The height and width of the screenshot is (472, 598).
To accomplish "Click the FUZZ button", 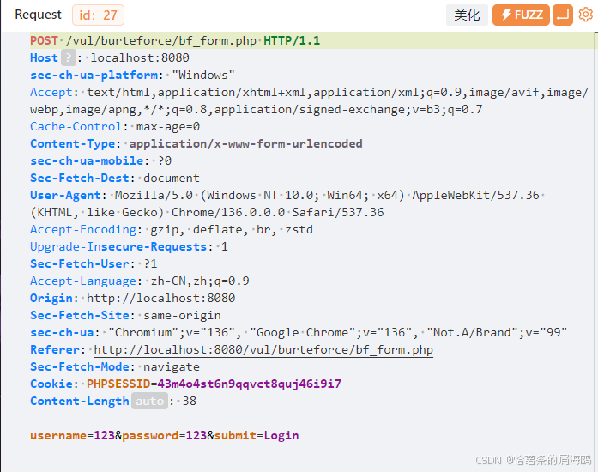I will coord(521,15).
